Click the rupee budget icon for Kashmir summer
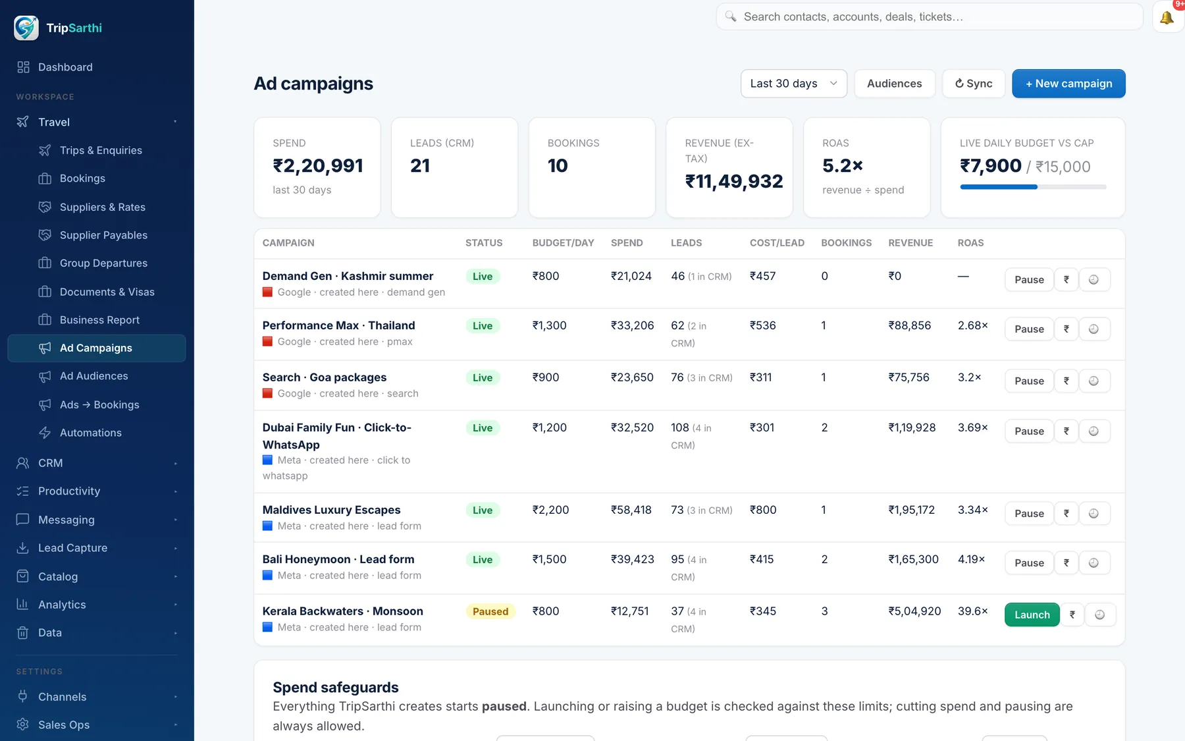 pos(1066,279)
